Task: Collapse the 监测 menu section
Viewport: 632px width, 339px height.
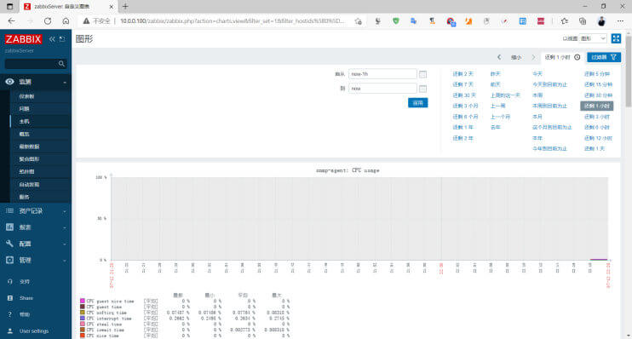Action: [x=65, y=83]
